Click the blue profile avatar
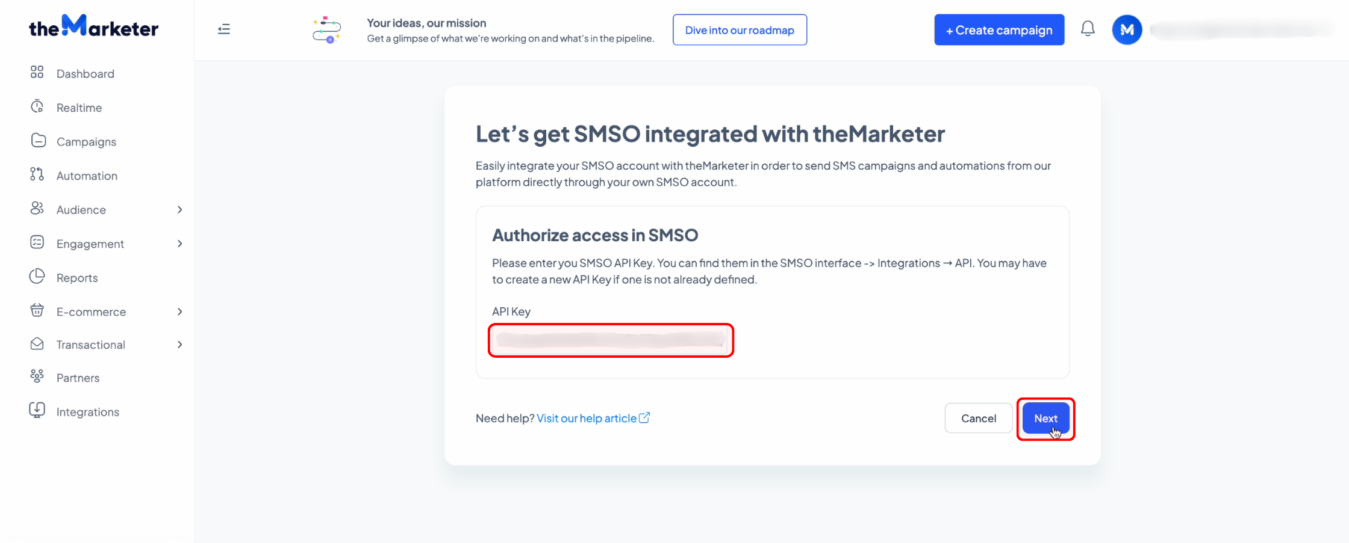This screenshot has height=543, width=1349. 1127,29
